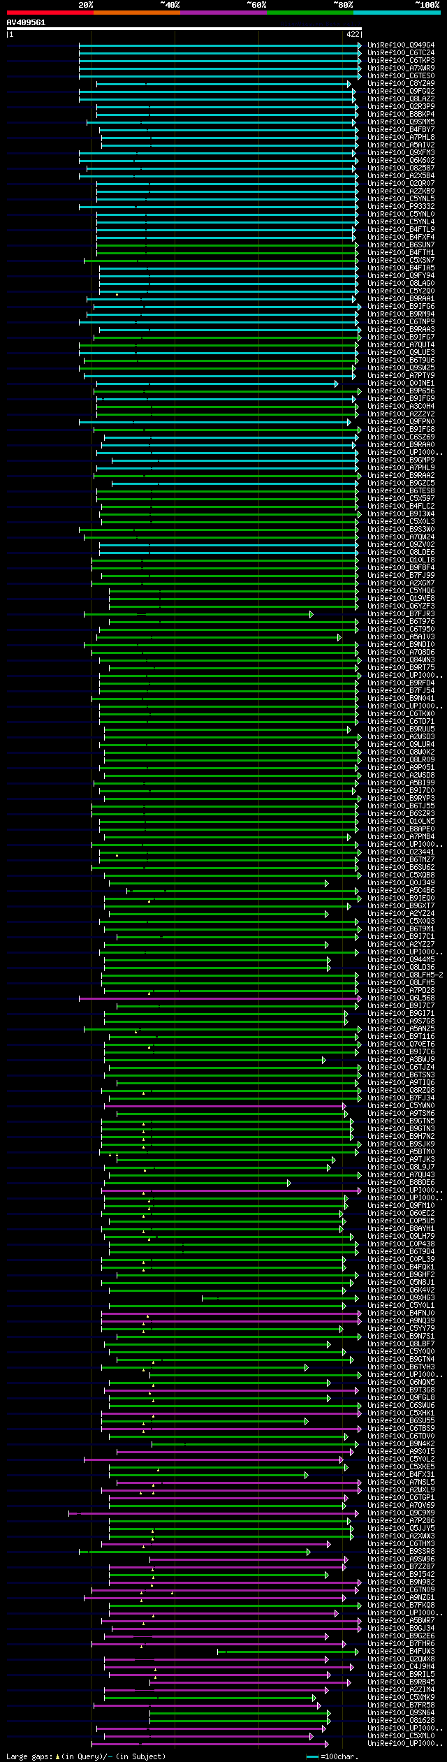The width and height of the screenshot is (447, 1762).
Task: Click the orange ~40% identity legend segment
Action: coord(136,13)
